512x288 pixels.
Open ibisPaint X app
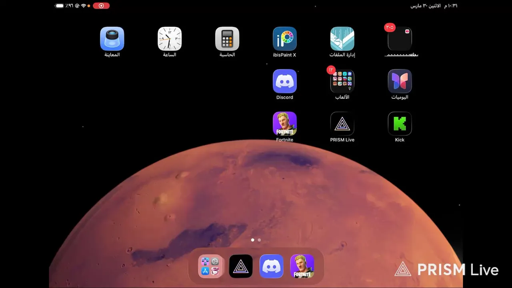285,39
